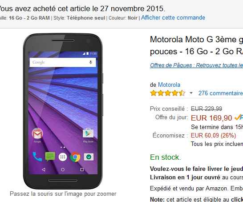243x202 pixels.
Task: Click the yellow star rating
Action: click(x=167, y=93)
